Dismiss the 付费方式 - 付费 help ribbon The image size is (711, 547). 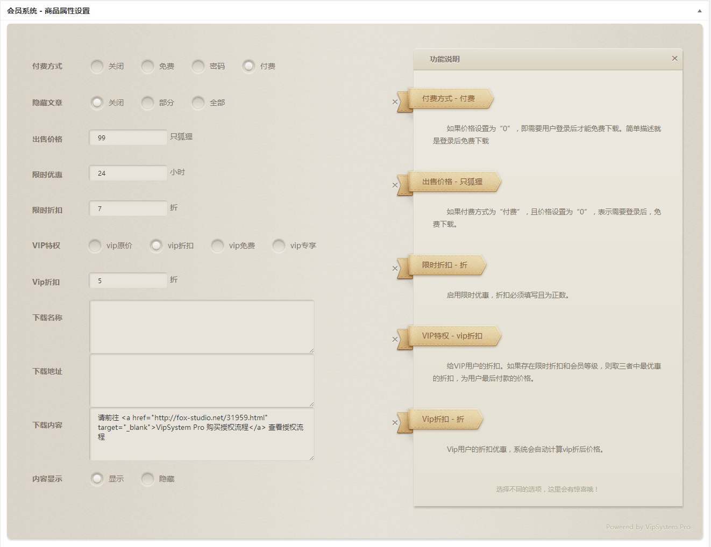coord(395,102)
